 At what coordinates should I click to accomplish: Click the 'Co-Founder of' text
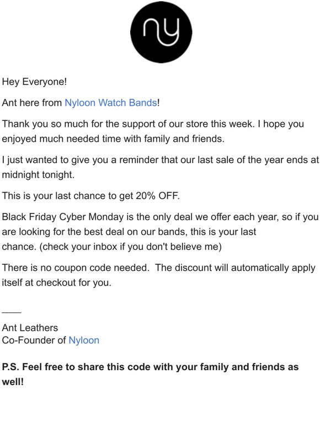coord(34,340)
